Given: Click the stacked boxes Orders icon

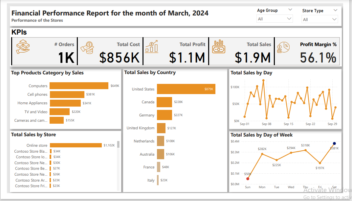Looking at the screenshot, I should tap(23, 47).
